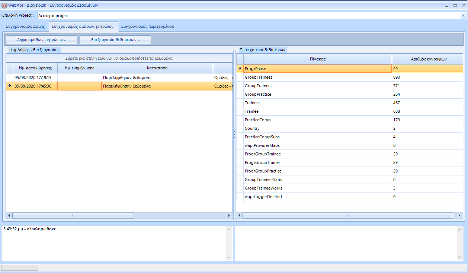Switch to Συγχρονισμός Δομής tab
This screenshot has width=468, height=273.
[x=25, y=27]
